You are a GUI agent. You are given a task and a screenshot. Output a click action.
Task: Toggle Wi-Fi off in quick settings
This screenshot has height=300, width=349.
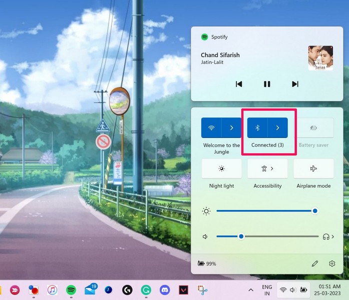coord(211,128)
